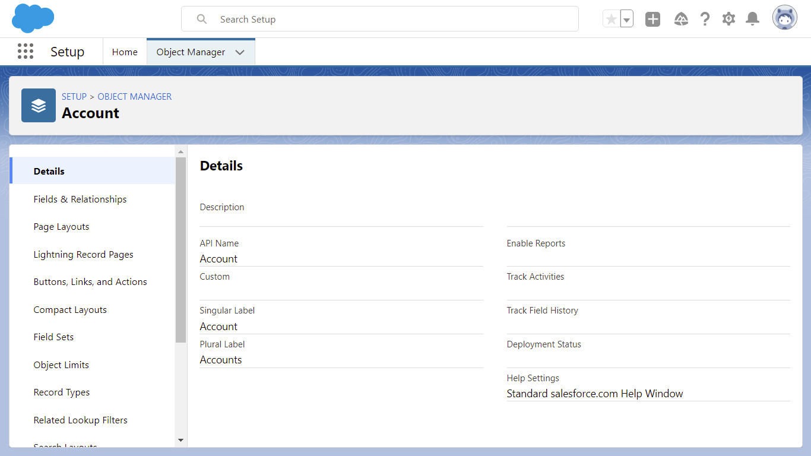Click the Account page title

[x=90, y=113]
